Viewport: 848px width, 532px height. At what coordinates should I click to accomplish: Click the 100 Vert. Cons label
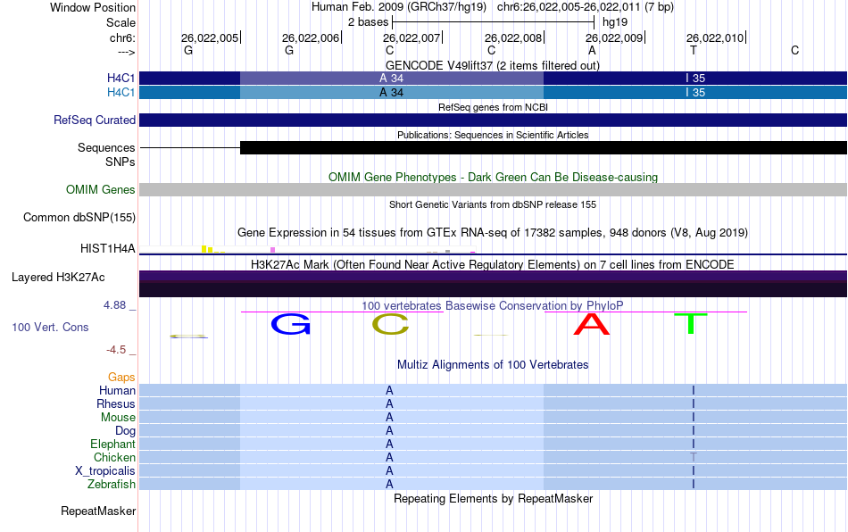(x=50, y=327)
